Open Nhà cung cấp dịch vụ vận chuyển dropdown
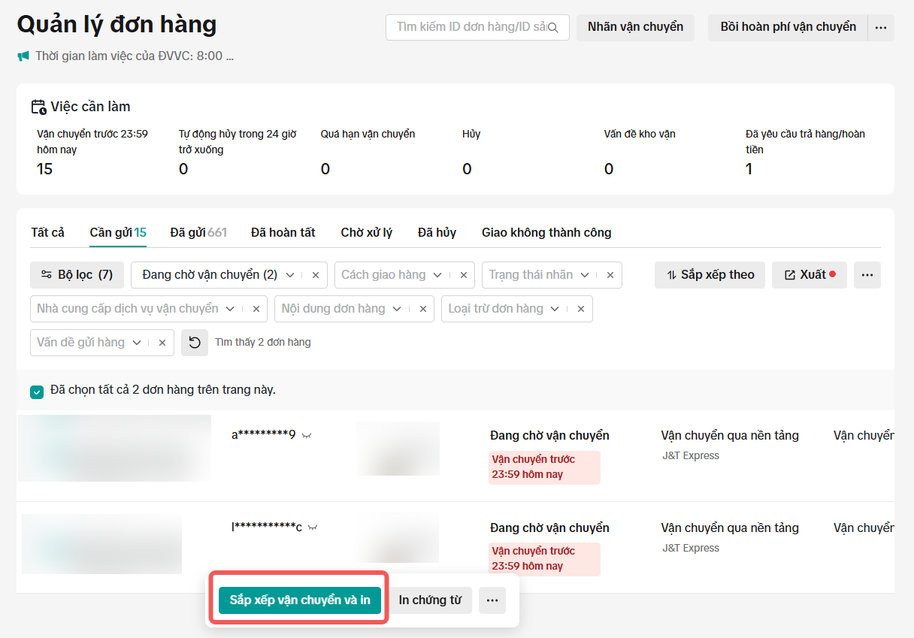 [x=230, y=309]
